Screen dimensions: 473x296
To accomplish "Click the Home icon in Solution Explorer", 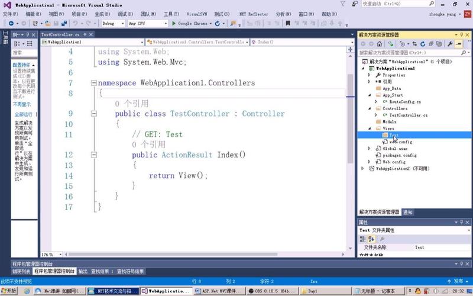I will coord(380,44).
